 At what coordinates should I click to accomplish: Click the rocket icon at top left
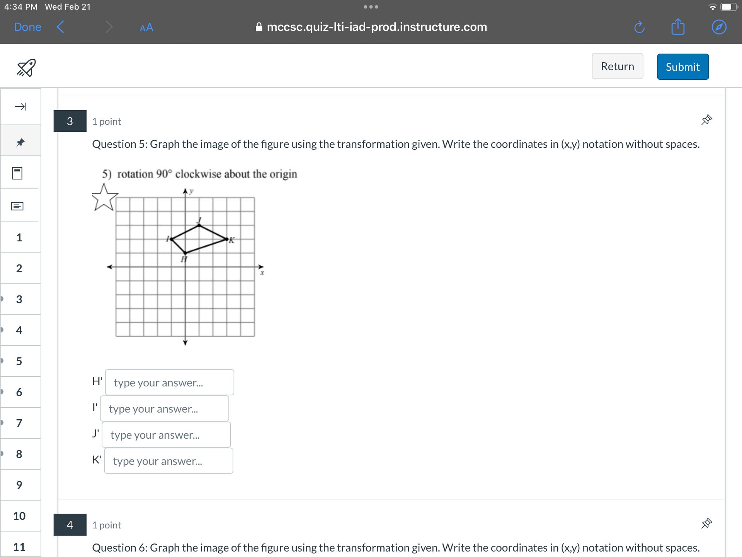point(26,68)
